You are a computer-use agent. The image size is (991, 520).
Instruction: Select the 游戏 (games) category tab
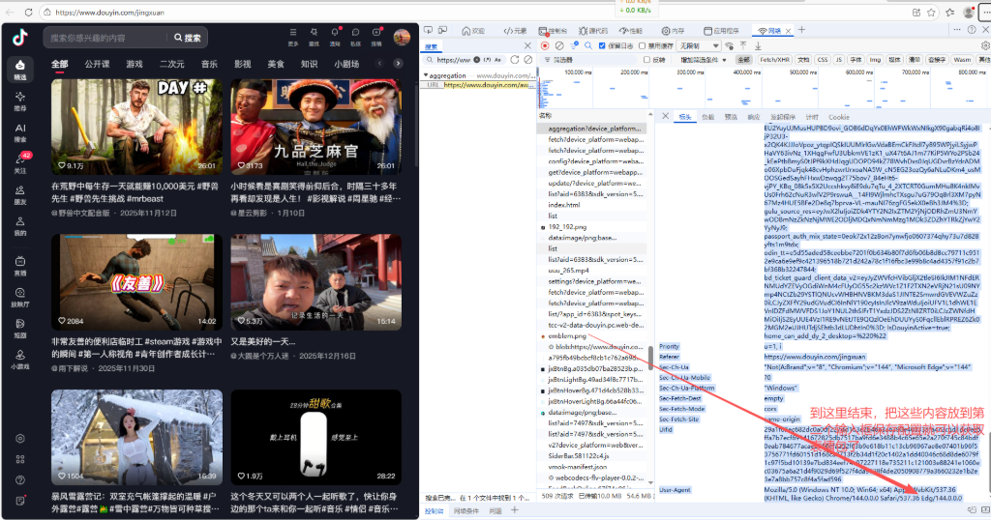[135, 64]
